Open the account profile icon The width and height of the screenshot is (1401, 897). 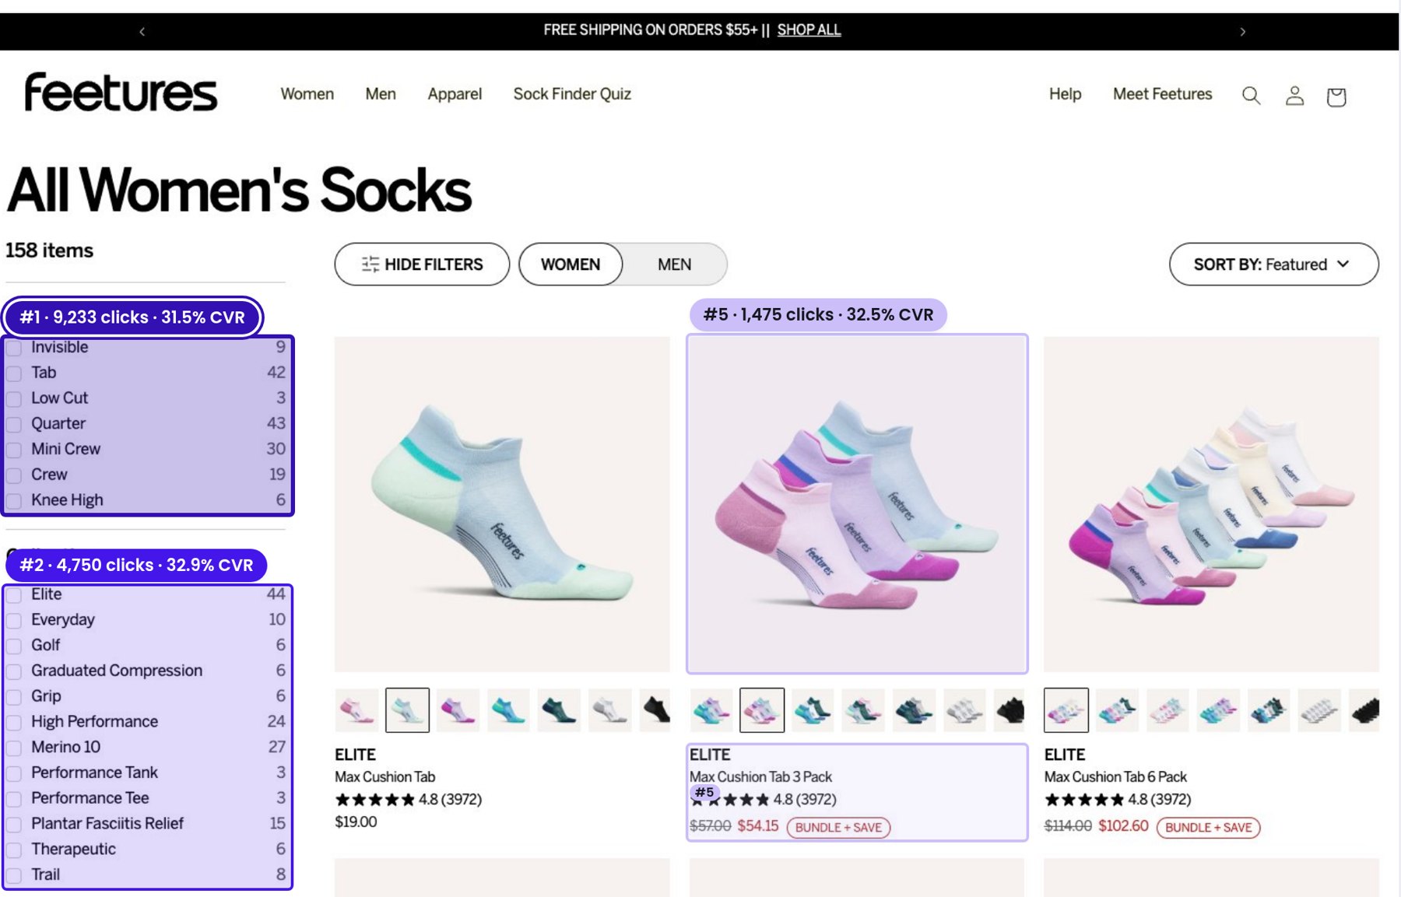1294,96
